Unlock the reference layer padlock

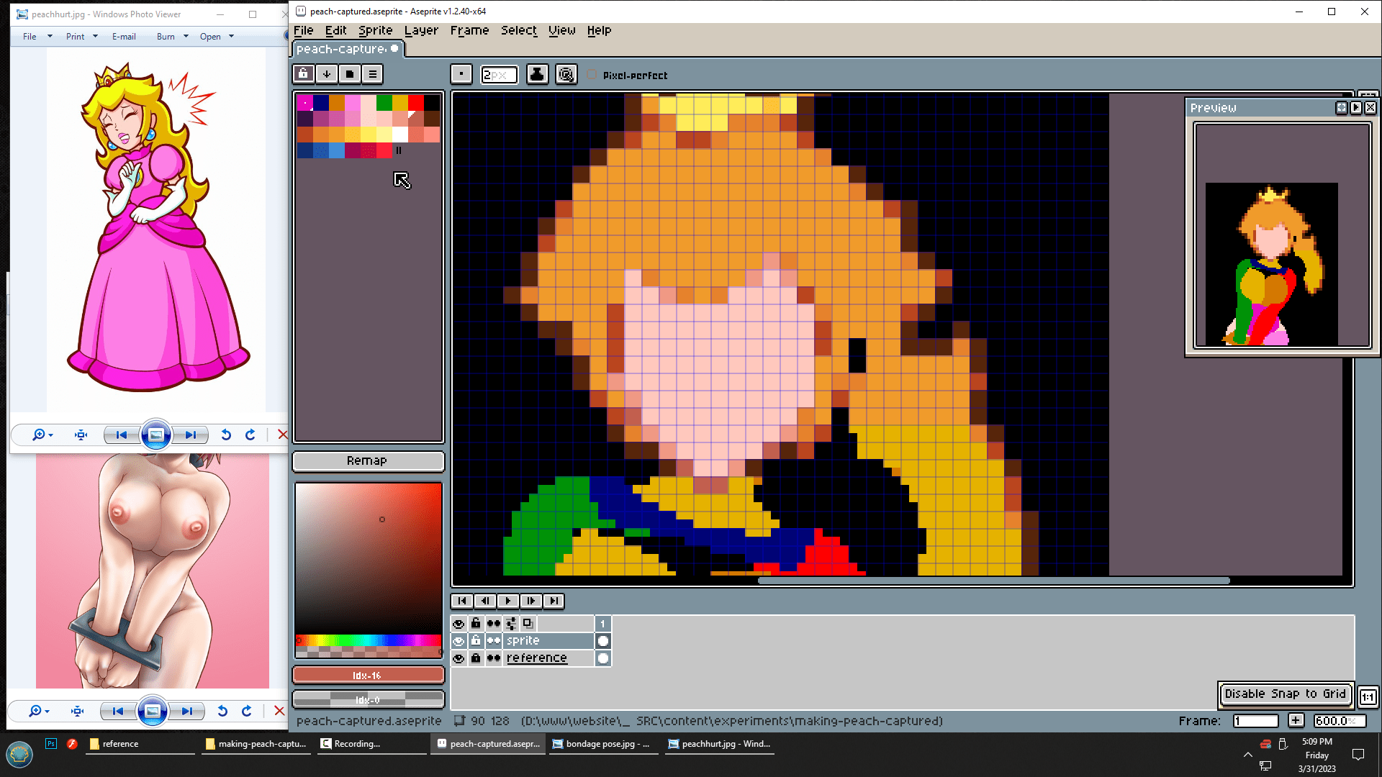point(476,658)
